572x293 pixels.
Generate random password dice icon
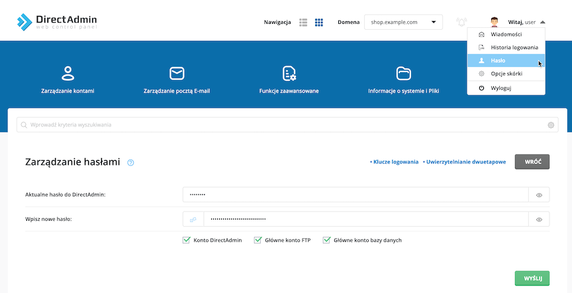(193, 220)
